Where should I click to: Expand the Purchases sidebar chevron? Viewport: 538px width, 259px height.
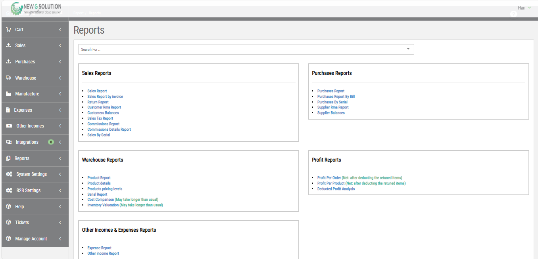[60, 62]
